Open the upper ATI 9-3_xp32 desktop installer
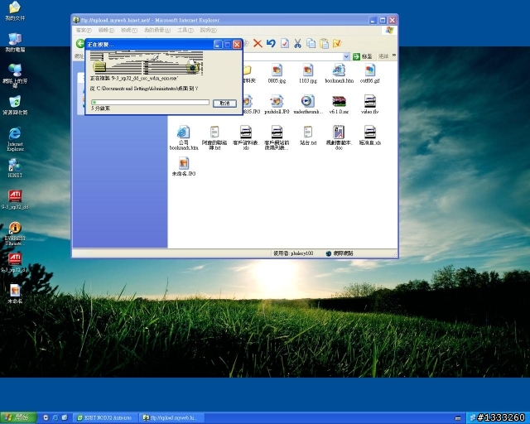Image resolution: width=530 pixels, height=424 pixels. tap(15, 200)
